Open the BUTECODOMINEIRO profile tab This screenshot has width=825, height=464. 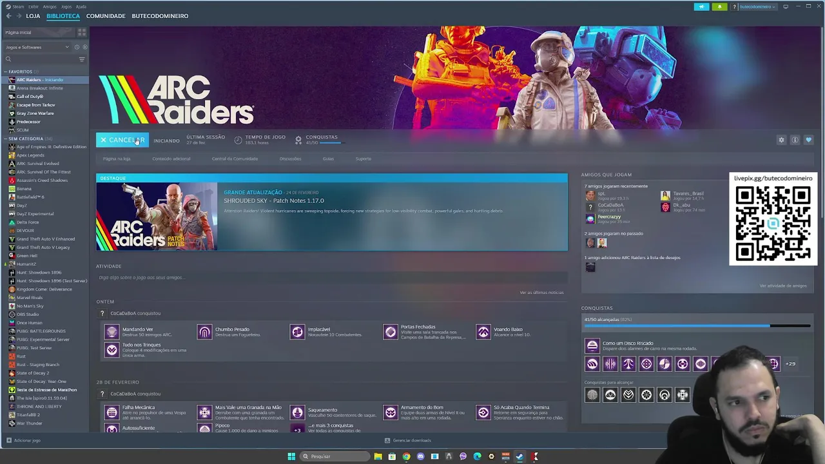[160, 15]
